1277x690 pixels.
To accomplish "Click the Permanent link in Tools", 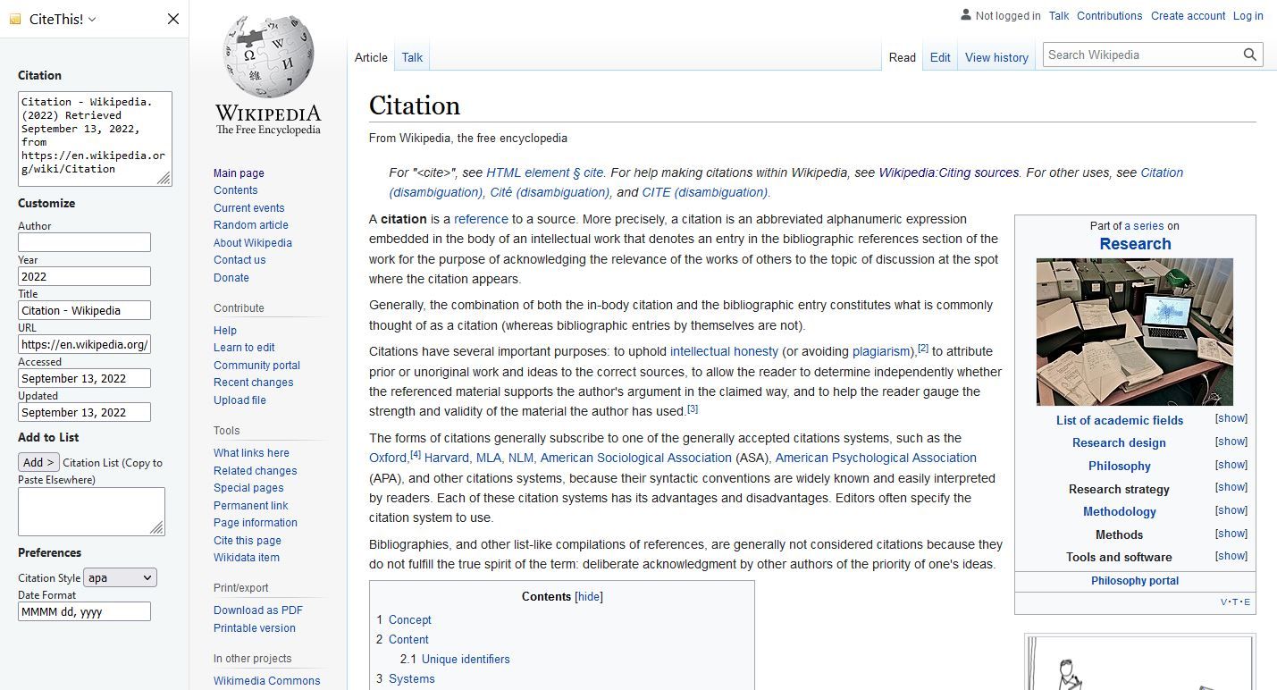I will 250,505.
